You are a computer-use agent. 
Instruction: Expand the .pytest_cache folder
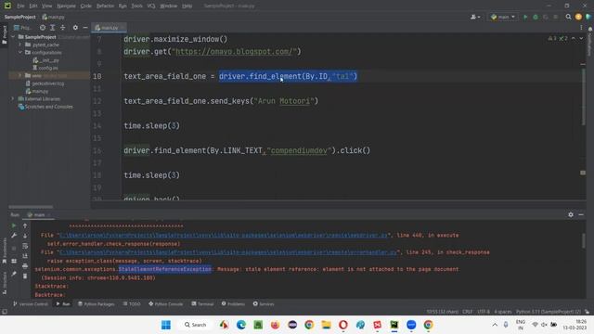pos(20,45)
